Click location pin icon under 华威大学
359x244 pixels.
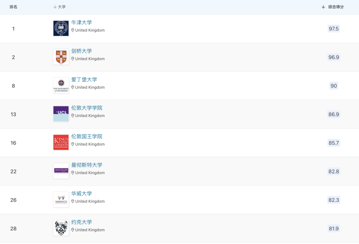click(x=72, y=201)
